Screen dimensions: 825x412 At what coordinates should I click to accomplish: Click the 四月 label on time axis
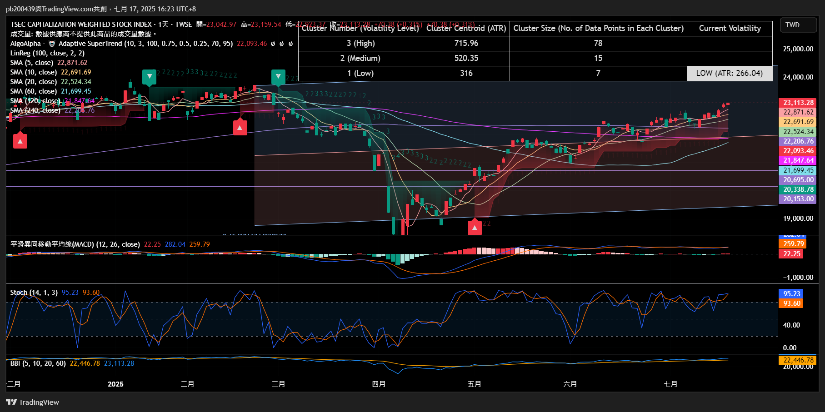click(379, 384)
